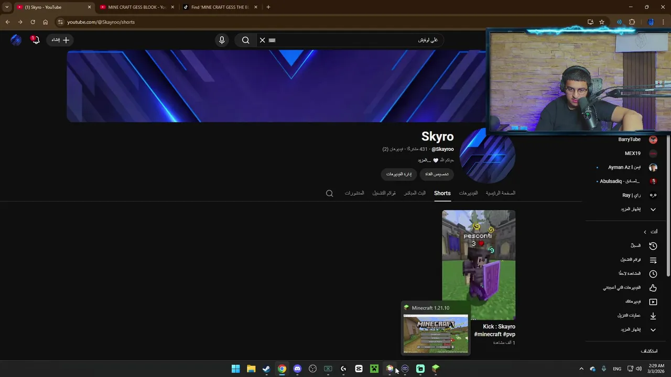671x377 pixels.
Task: Bookmark this page with the star icon
Action: 602,22
